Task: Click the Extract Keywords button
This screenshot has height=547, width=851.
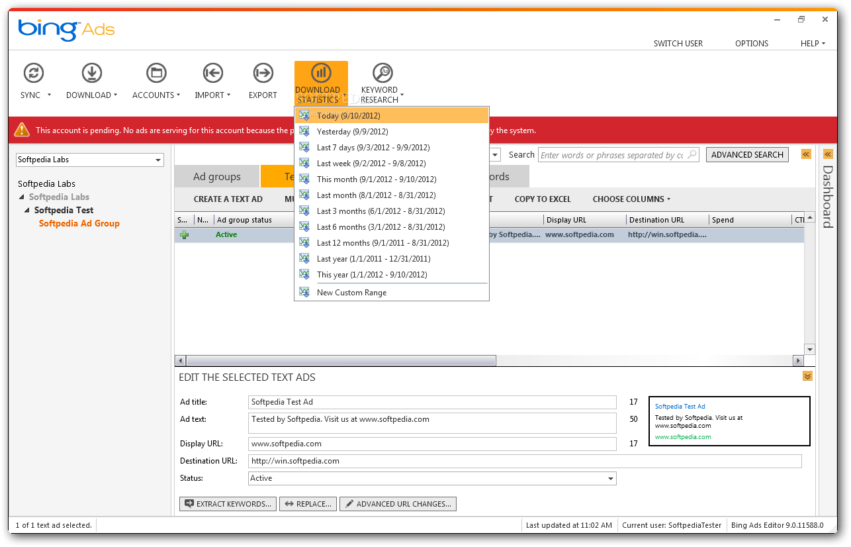Action: pos(228,504)
